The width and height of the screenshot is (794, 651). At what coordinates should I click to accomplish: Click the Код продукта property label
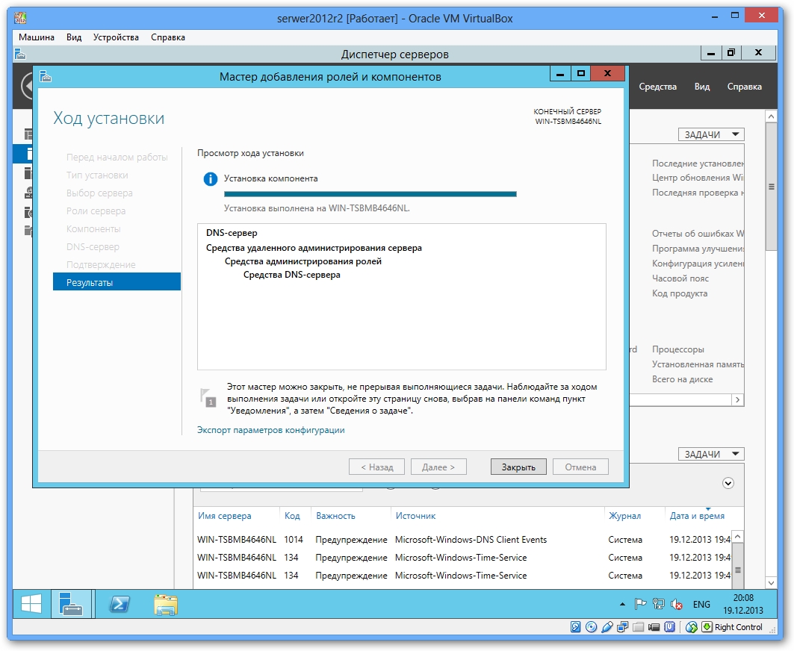pos(680,293)
